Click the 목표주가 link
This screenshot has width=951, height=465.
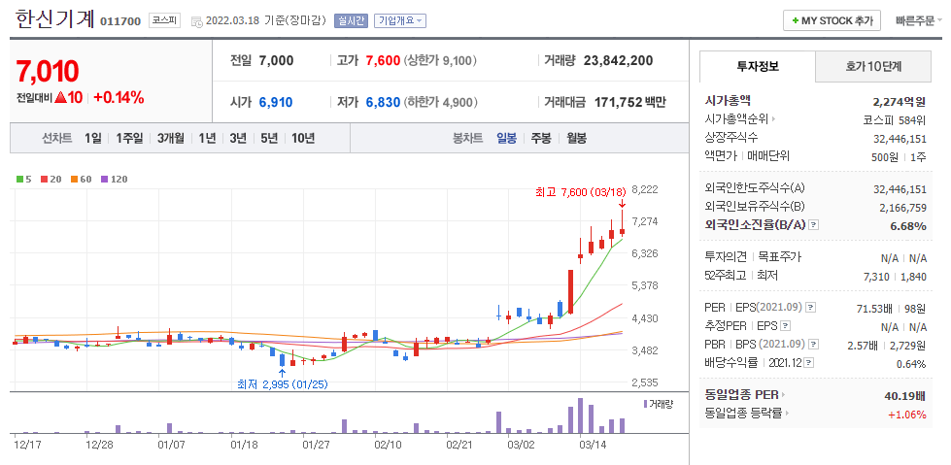779,257
